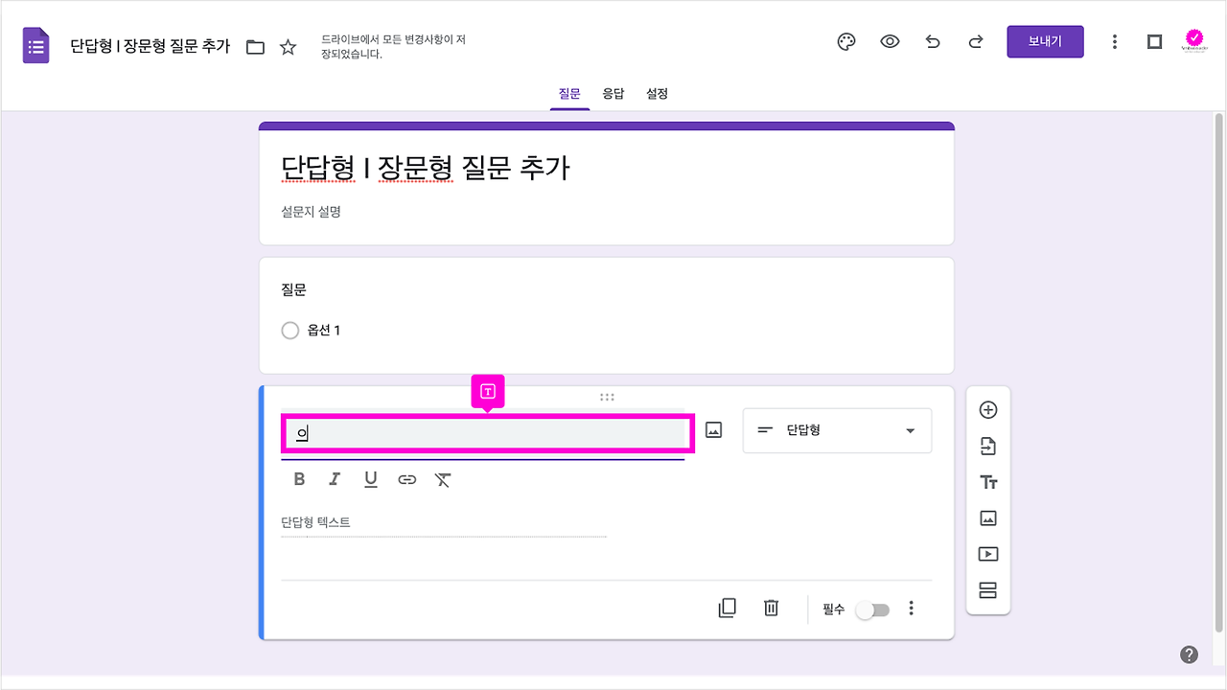Enable the 필수 (required) toggle
1227x690 pixels.
pos(871,609)
